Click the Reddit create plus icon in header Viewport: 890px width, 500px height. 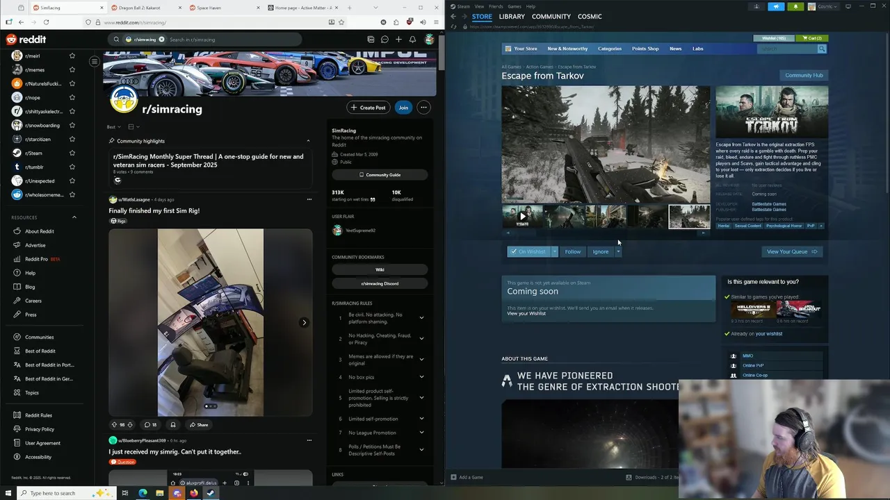(x=398, y=40)
